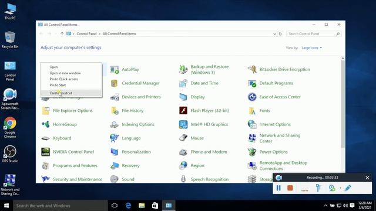
Task: Open Power Options
Action: 268,152
